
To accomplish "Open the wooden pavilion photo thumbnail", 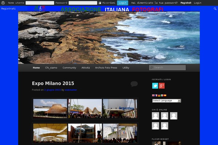I will [x=50, y=109].
